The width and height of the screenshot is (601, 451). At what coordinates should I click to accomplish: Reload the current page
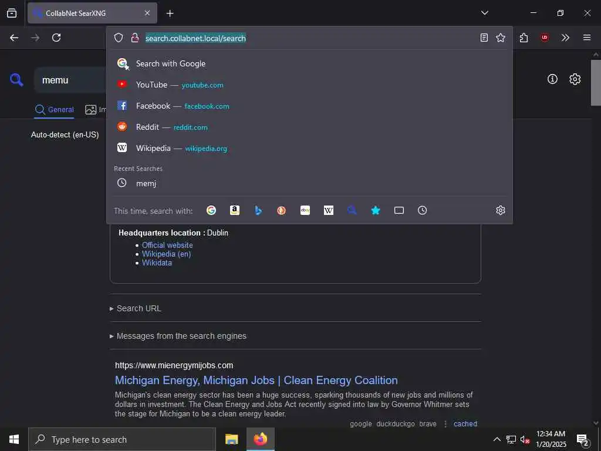pyautogui.click(x=56, y=38)
